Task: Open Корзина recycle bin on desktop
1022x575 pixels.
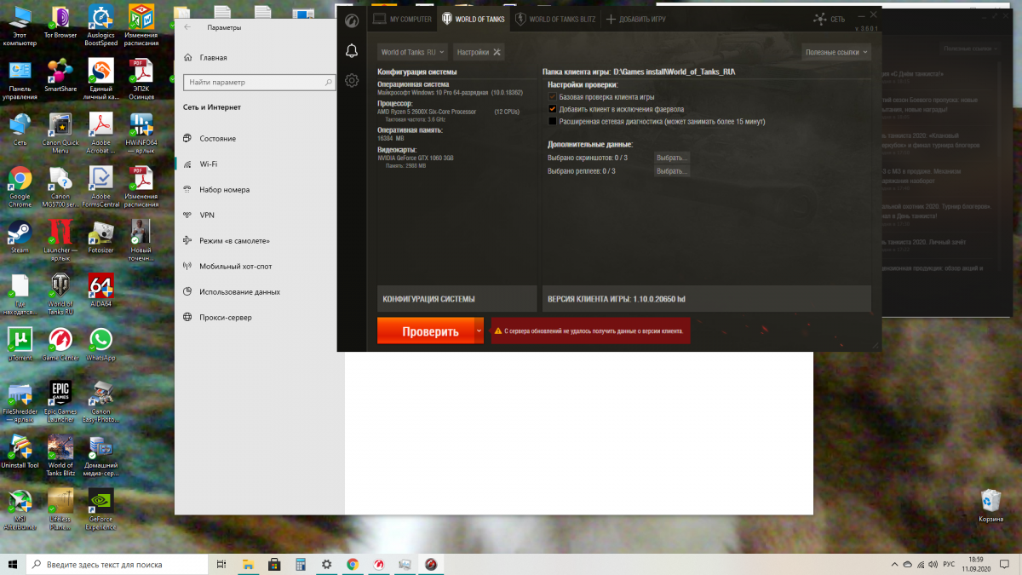Action: [x=990, y=505]
